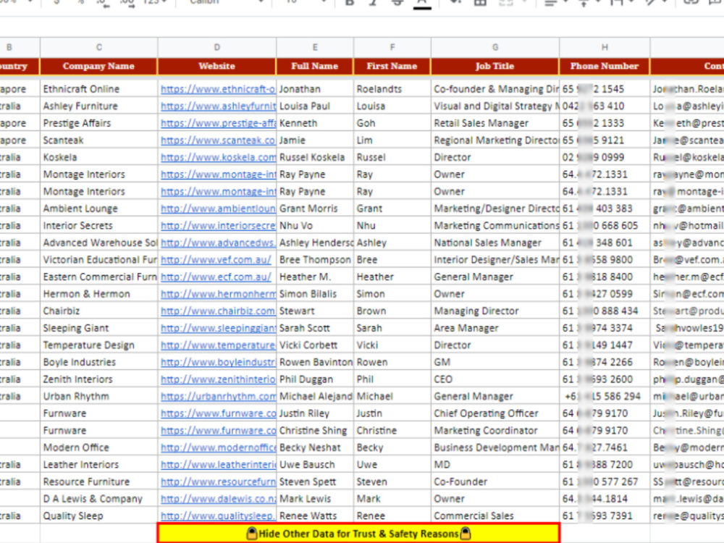
Task: Select the Roelandts first name cell
Action: coord(392,89)
